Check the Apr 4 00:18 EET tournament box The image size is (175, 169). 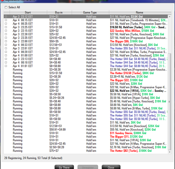point(6,62)
